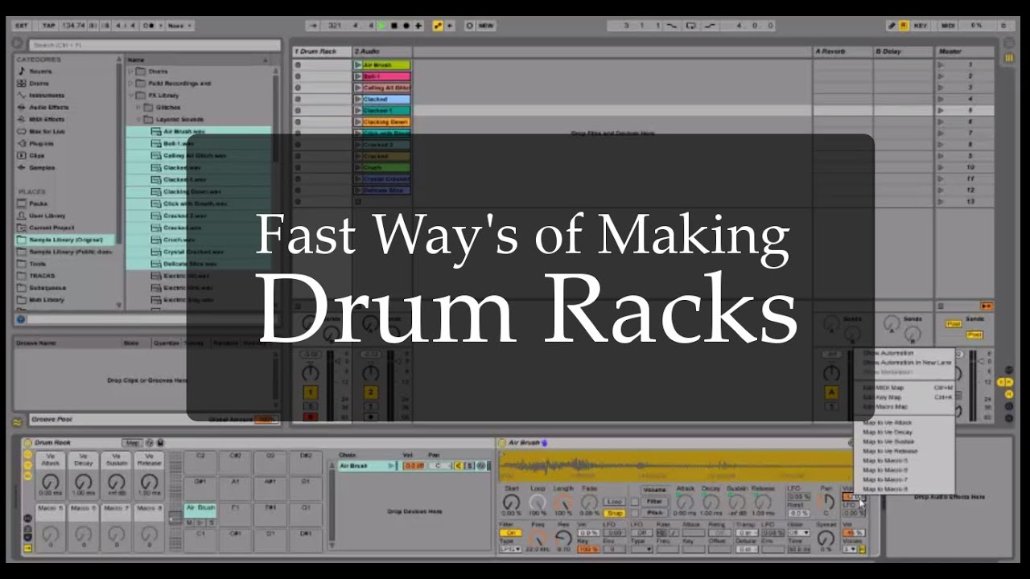Toggle the Simpler Snap switch
The width and height of the screenshot is (1030, 579).
point(615,512)
